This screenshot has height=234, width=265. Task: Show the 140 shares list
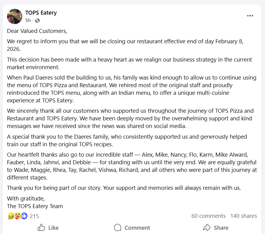click(243, 216)
